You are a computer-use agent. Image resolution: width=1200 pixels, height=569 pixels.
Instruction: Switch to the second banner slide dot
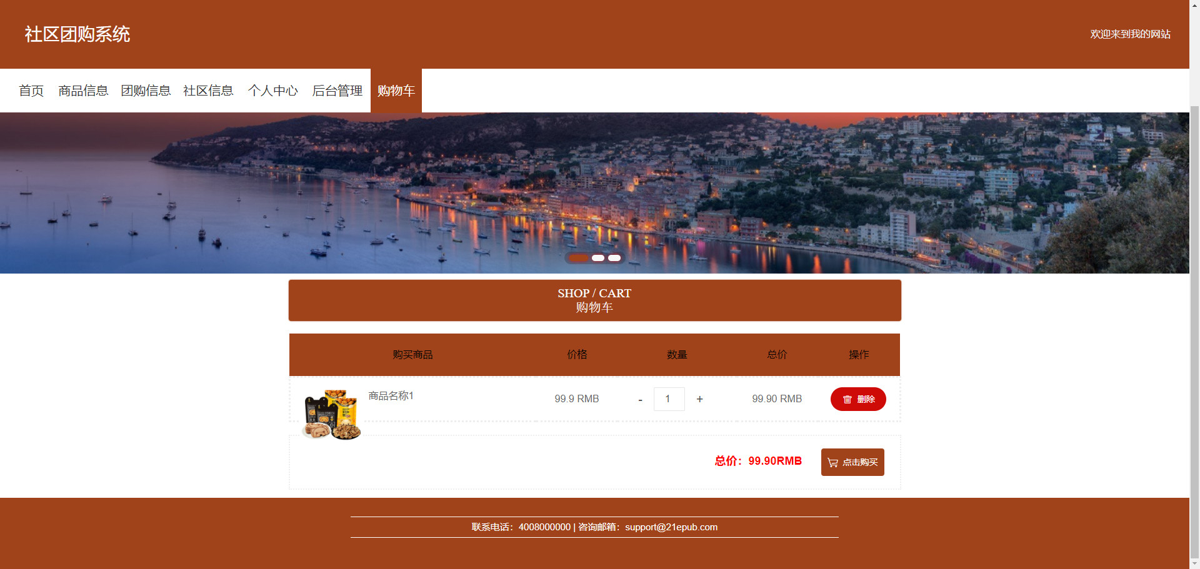click(x=598, y=258)
